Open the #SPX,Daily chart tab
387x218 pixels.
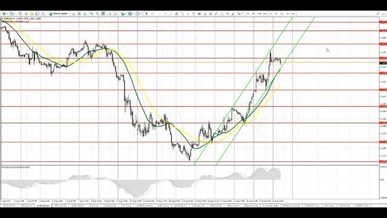point(163,206)
